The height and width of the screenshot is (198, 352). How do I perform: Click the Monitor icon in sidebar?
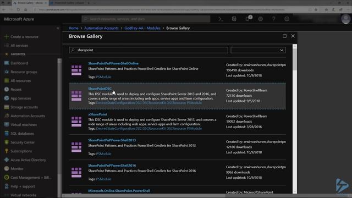click(x=7, y=169)
